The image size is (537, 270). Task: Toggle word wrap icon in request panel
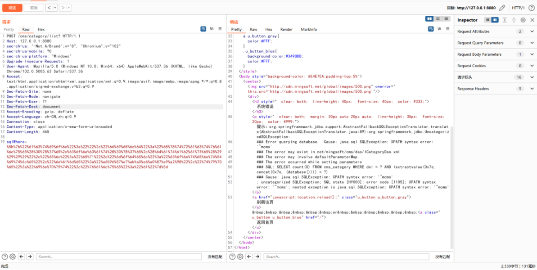tap(203, 29)
